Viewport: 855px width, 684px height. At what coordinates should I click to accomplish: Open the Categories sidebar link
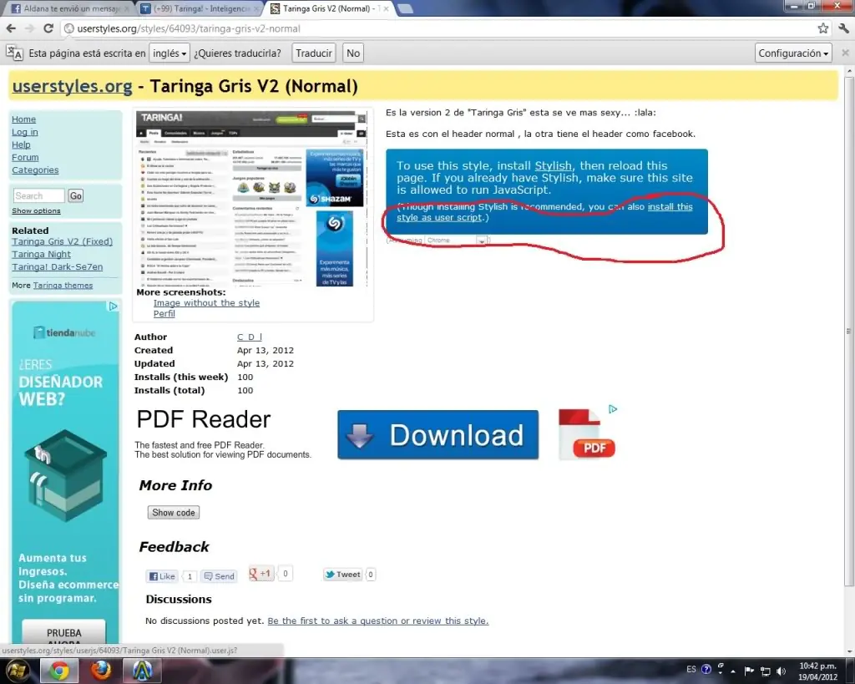[x=35, y=170]
